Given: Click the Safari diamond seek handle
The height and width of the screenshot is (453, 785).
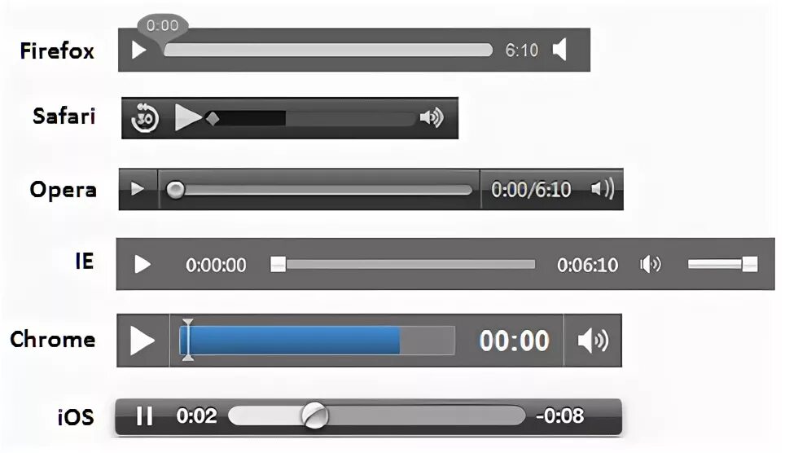Looking at the screenshot, I should [213, 119].
